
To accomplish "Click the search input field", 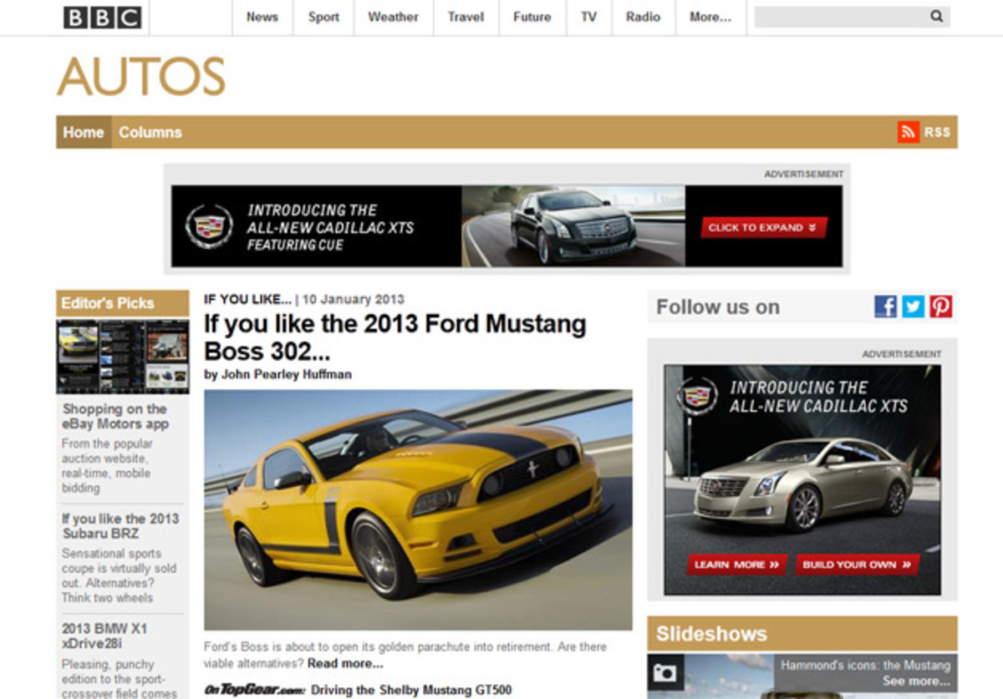I will click(x=844, y=14).
